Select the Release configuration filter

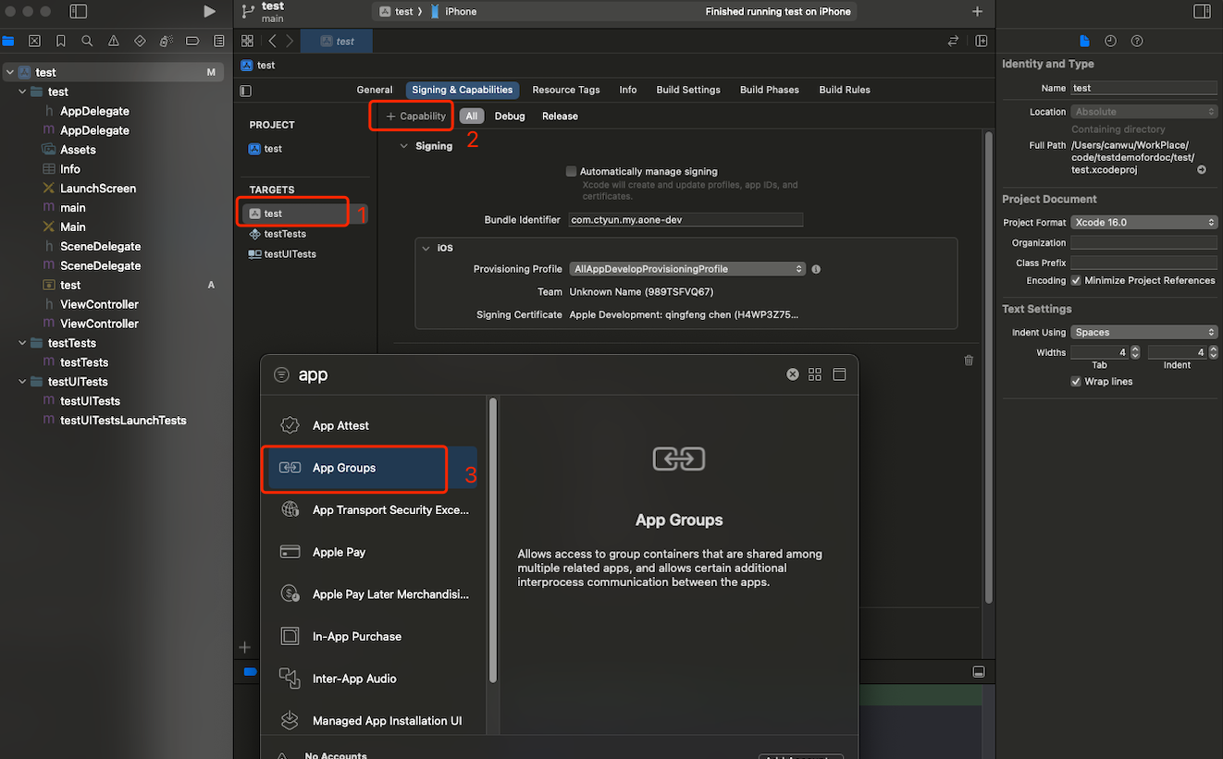[x=560, y=116]
